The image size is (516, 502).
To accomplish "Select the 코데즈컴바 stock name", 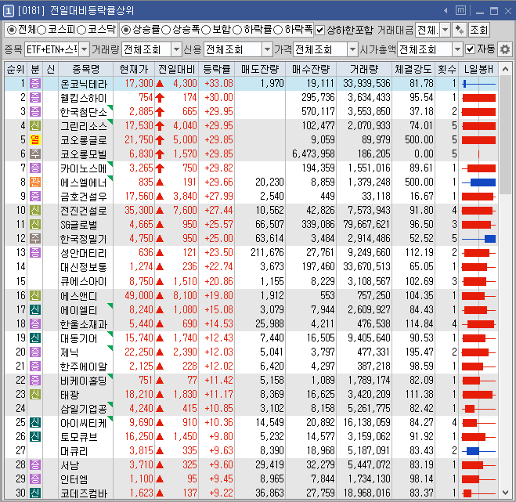I will coord(84,493).
